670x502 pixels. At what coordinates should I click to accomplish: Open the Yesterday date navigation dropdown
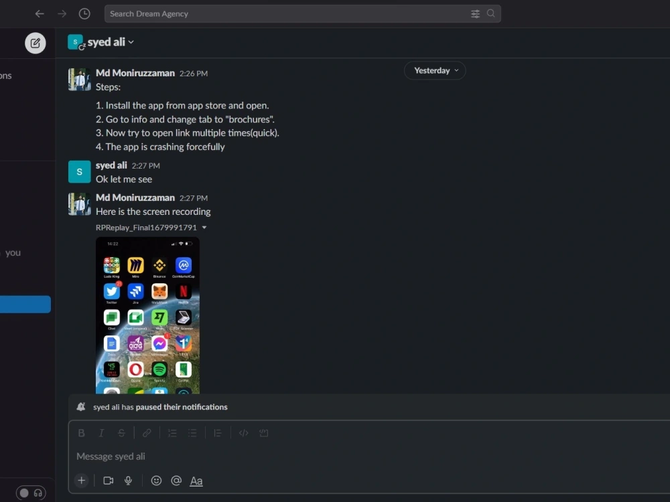coord(434,70)
